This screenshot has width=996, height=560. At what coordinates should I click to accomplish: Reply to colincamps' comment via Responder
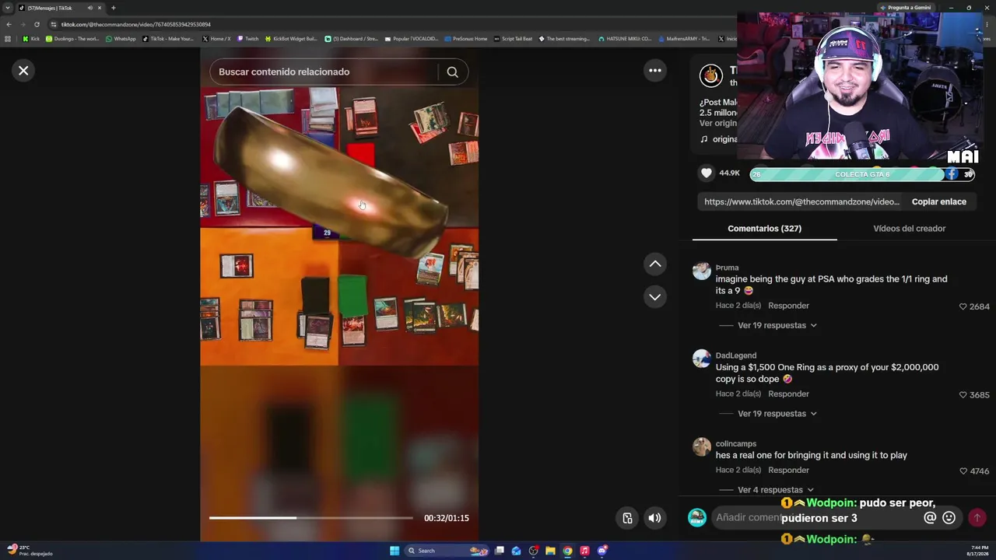point(788,471)
